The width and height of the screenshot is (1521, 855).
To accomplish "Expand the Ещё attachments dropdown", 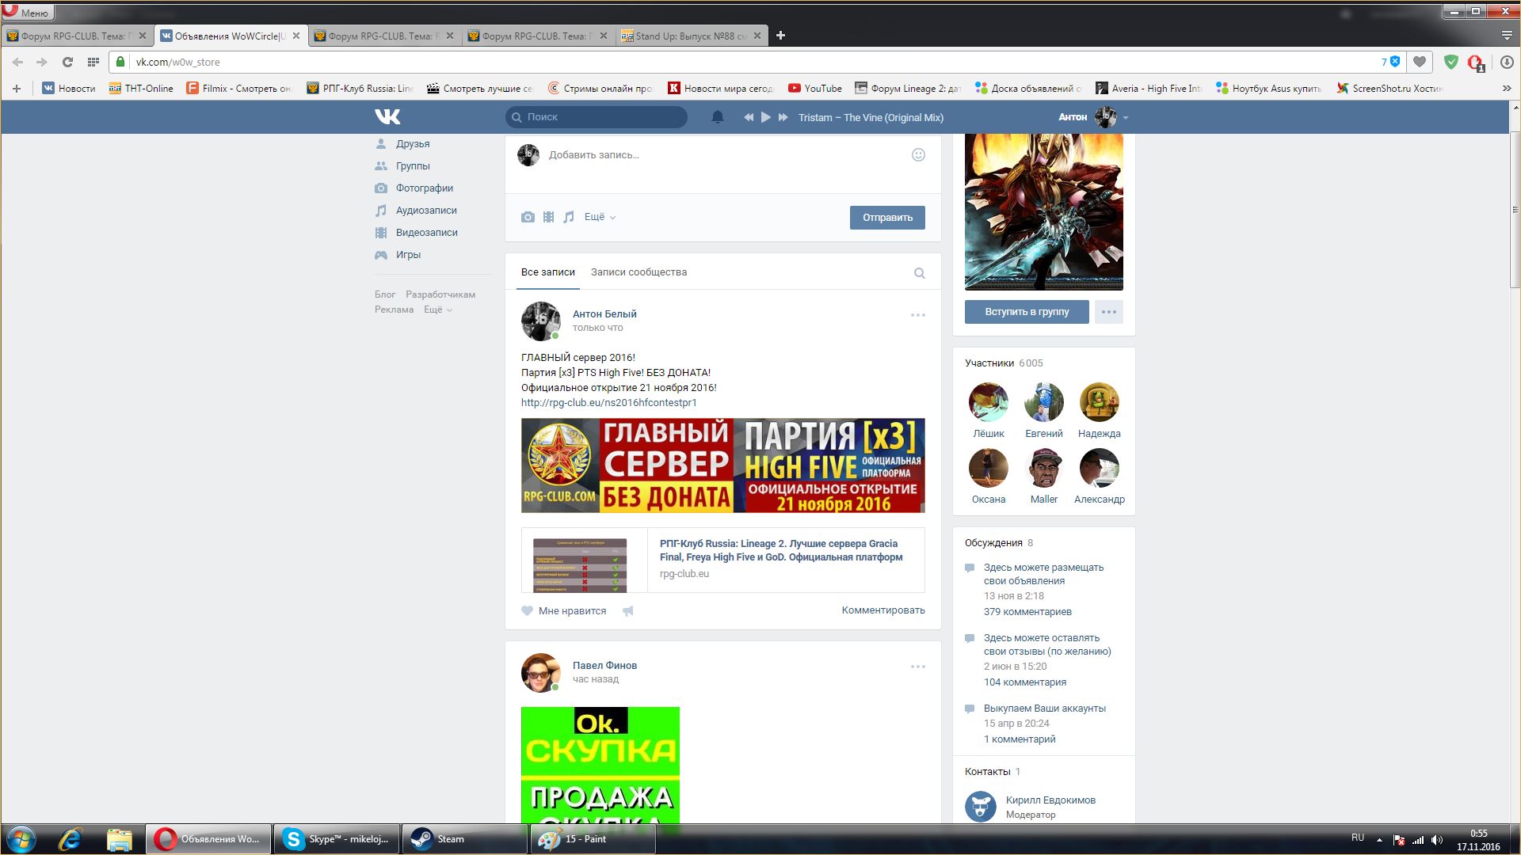I will pos(600,217).
